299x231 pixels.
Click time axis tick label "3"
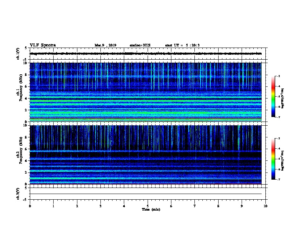point(100,206)
